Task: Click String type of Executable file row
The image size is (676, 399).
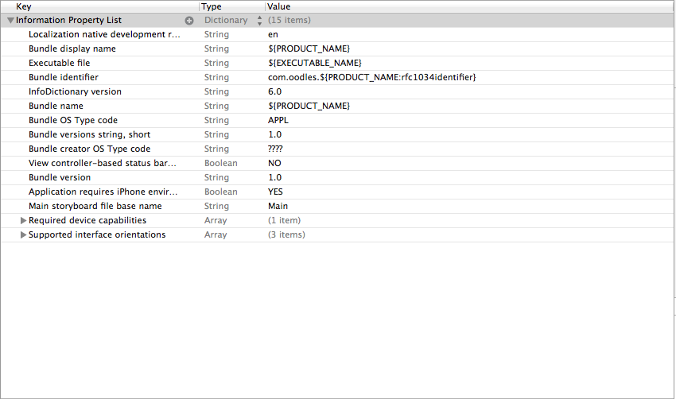Action: pyautogui.click(x=216, y=63)
